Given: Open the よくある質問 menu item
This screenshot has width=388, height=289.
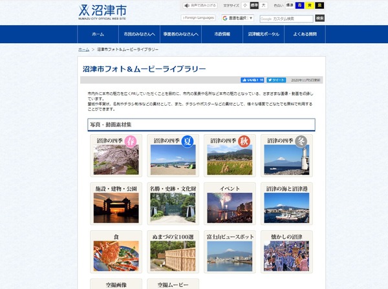Looking at the screenshot, I should (305, 34).
